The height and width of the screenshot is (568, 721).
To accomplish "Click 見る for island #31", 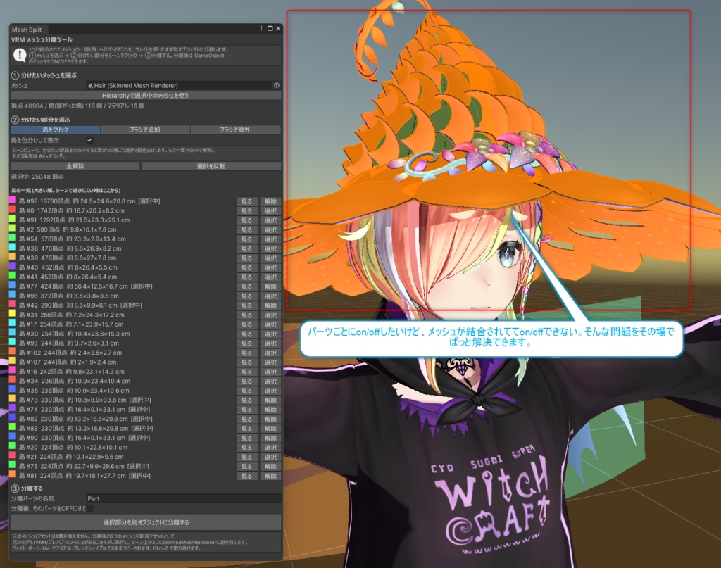I will point(247,315).
